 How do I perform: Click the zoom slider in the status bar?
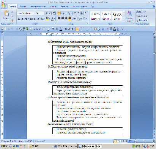click(x=144, y=141)
